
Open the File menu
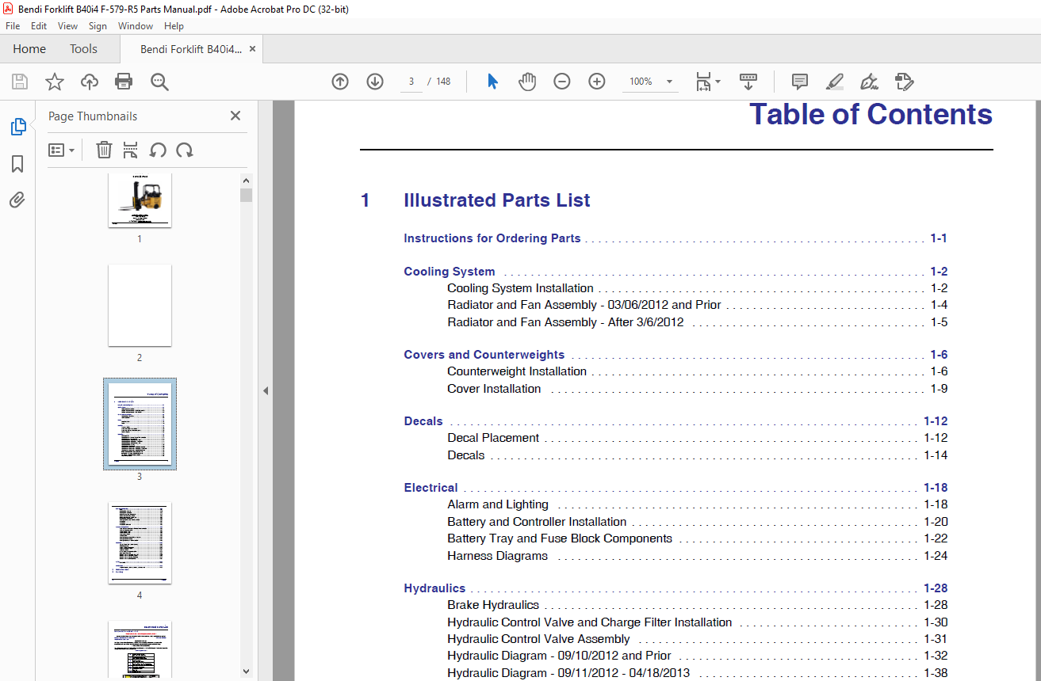coord(13,26)
